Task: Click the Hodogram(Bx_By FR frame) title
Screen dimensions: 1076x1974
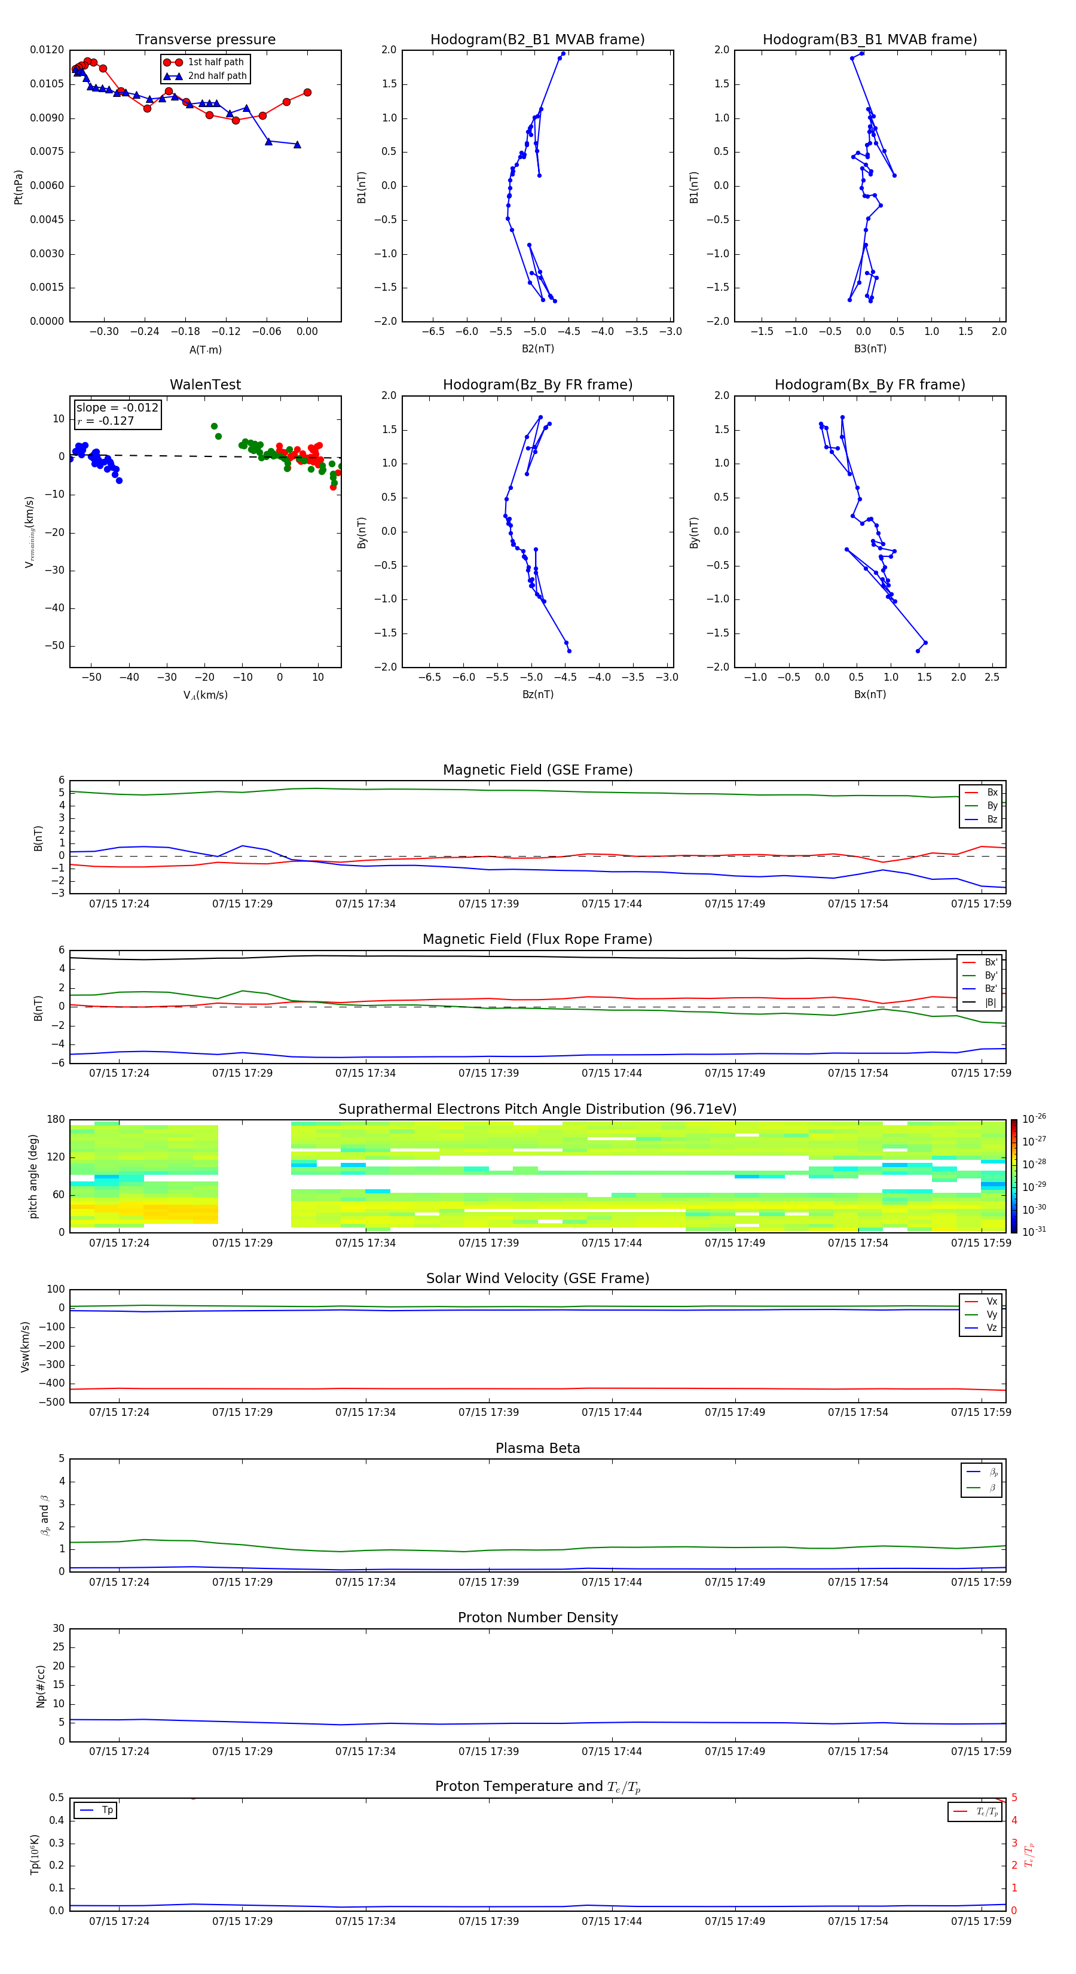Action: tap(870, 385)
